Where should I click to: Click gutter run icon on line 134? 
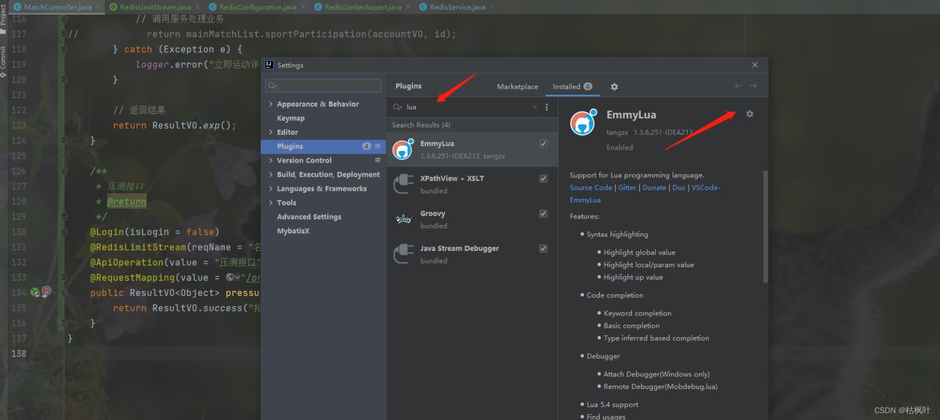pyautogui.click(x=35, y=292)
